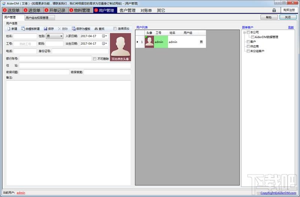The width and height of the screenshot is (300, 197).
Task: Open the 客户管理 menu tab
Action: coord(127,10)
